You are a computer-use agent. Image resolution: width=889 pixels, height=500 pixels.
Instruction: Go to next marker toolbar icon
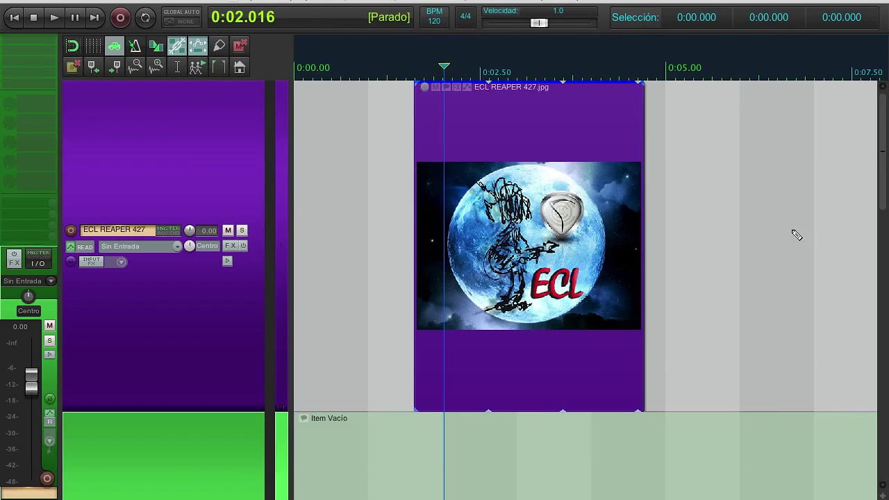click(115, 67)
